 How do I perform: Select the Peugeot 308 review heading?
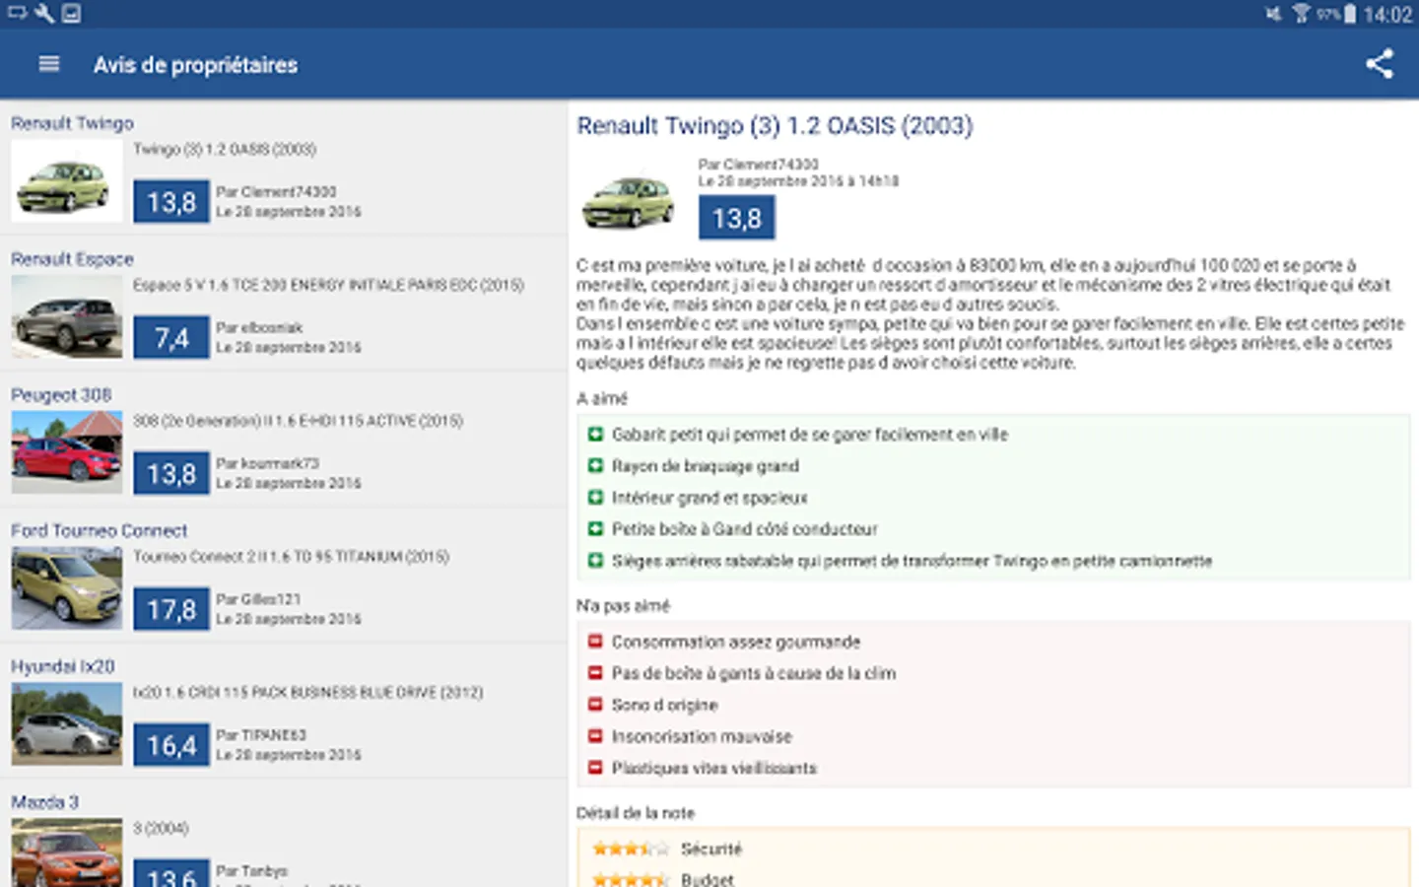tap(61, 395)
